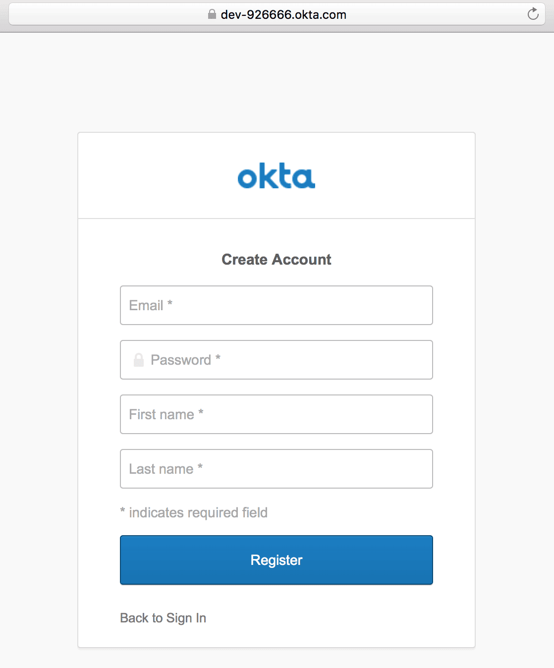554x668 pixels.
Task: Follow the Back to Sign In link
Action: pyautogui.click(x=163, y=618)
